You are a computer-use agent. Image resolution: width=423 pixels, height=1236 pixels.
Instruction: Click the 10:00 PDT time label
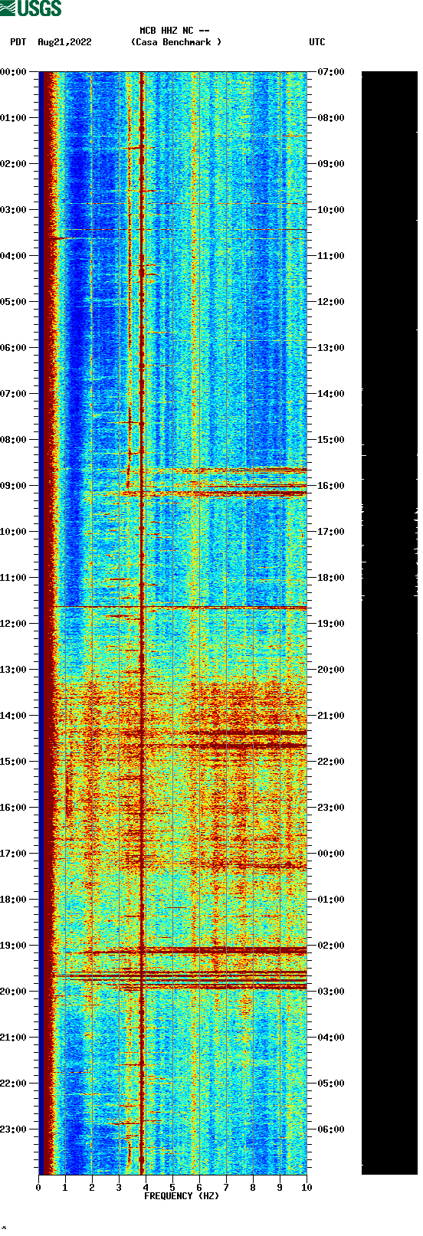click(x=13, y=532)
